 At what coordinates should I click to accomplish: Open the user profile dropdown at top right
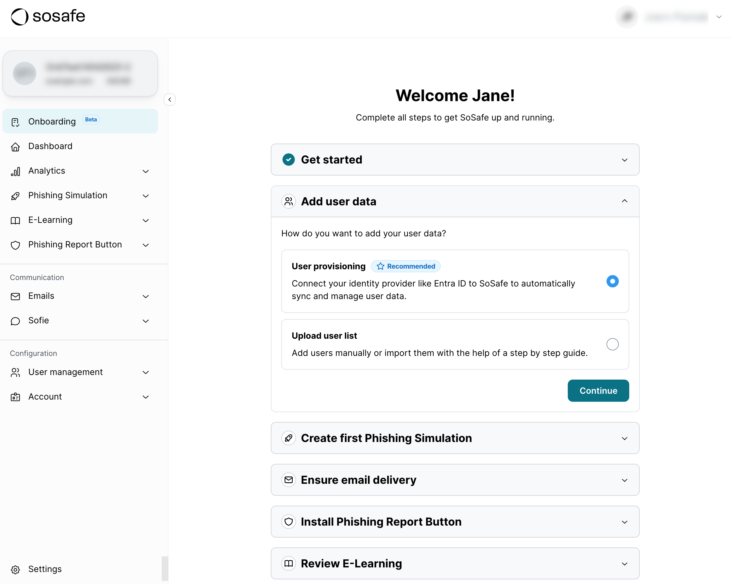point(718,17)
